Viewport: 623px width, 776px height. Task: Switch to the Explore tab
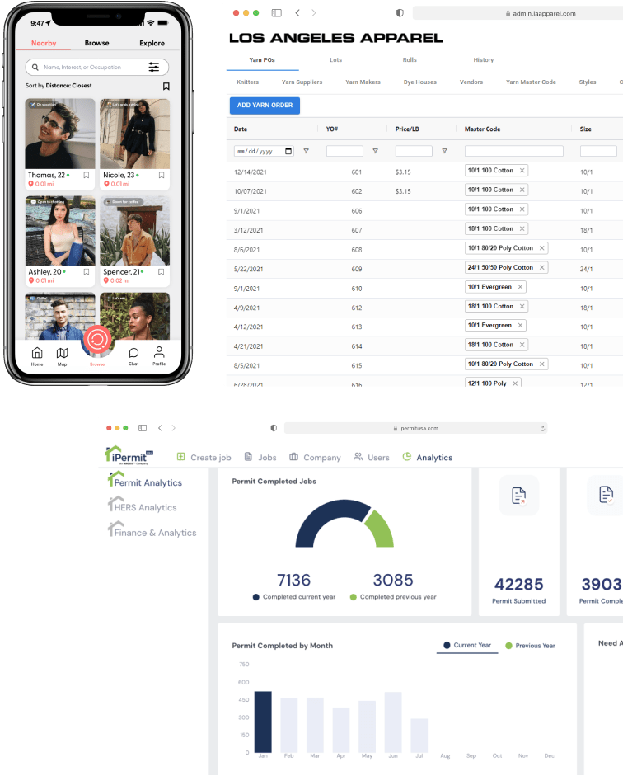point(152,43)
